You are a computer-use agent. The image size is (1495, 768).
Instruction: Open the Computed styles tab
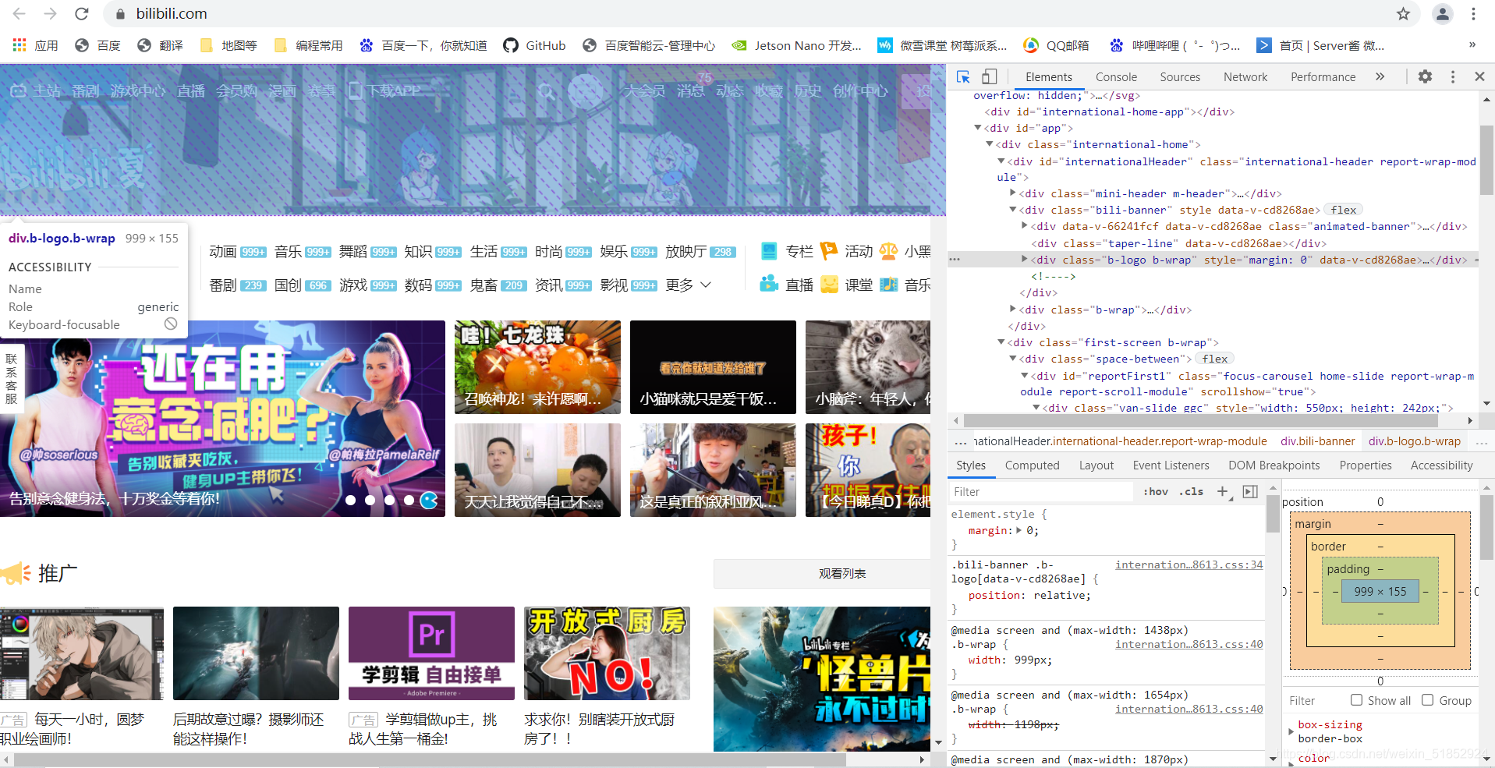[x=1032, y=465]
